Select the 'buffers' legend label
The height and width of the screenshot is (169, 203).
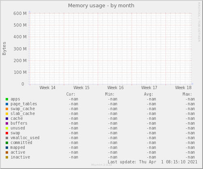tap(19, 123)
